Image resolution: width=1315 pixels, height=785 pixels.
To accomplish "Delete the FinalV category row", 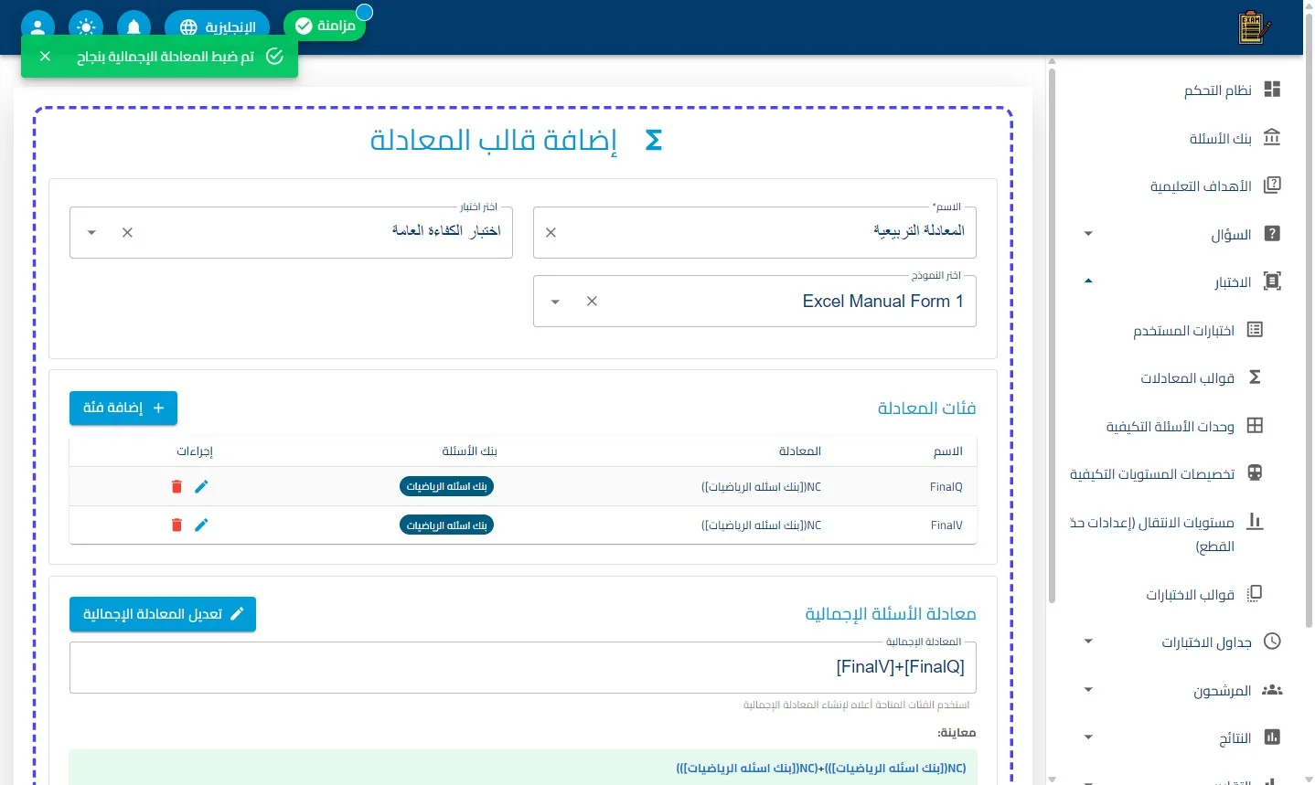I will (x=176, y=525).
